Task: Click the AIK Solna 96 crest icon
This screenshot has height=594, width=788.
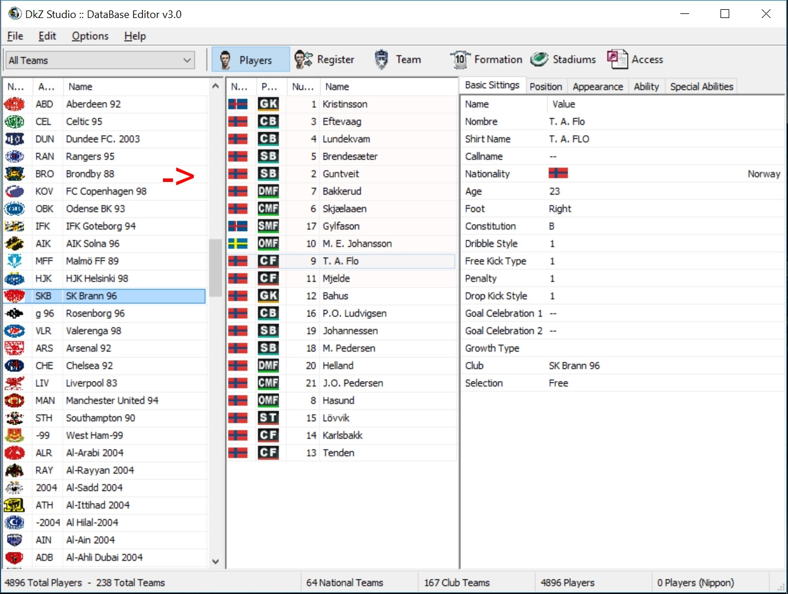Action: [15, 244]
